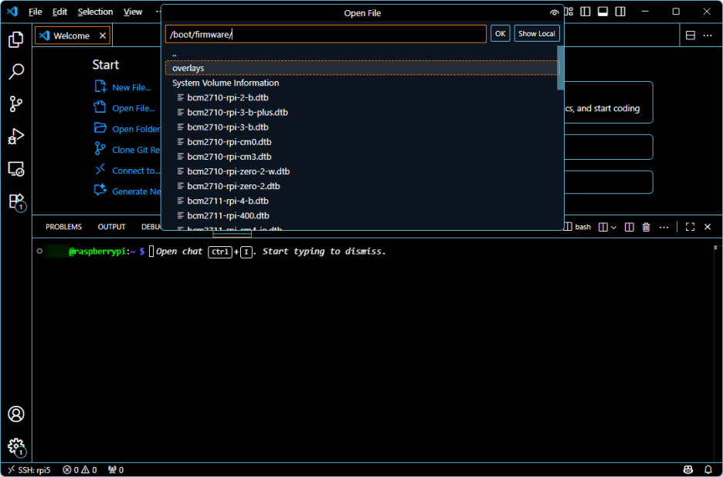Open the Remote Explorer view

point(16,169)
